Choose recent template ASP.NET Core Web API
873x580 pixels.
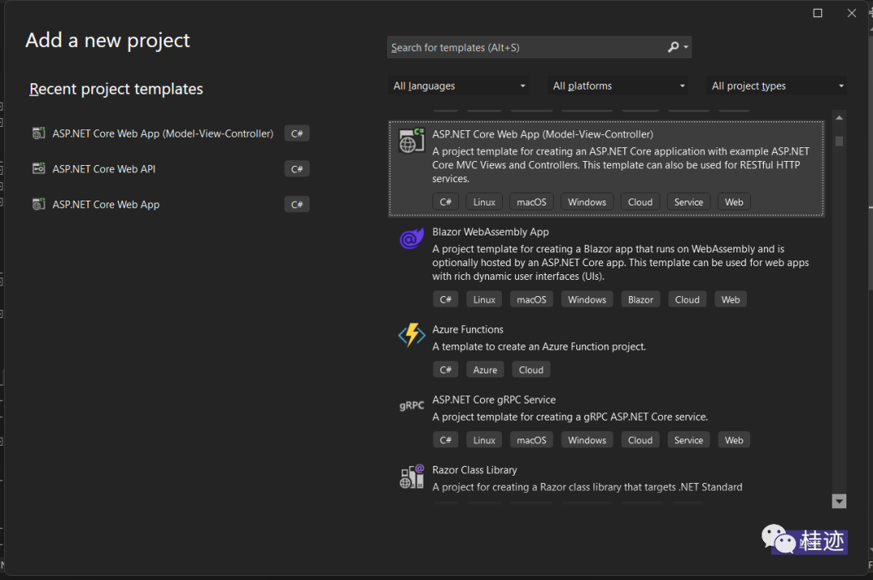point(103,169)
